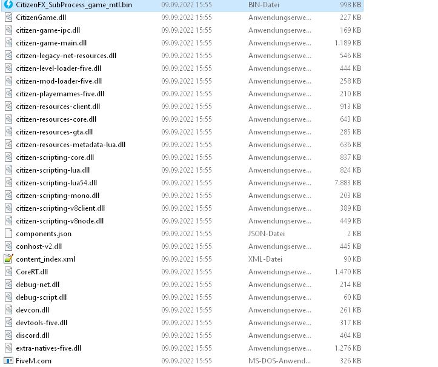Click the 1.189 KB size value
This screenshot has width=438, height=367.
348,43
